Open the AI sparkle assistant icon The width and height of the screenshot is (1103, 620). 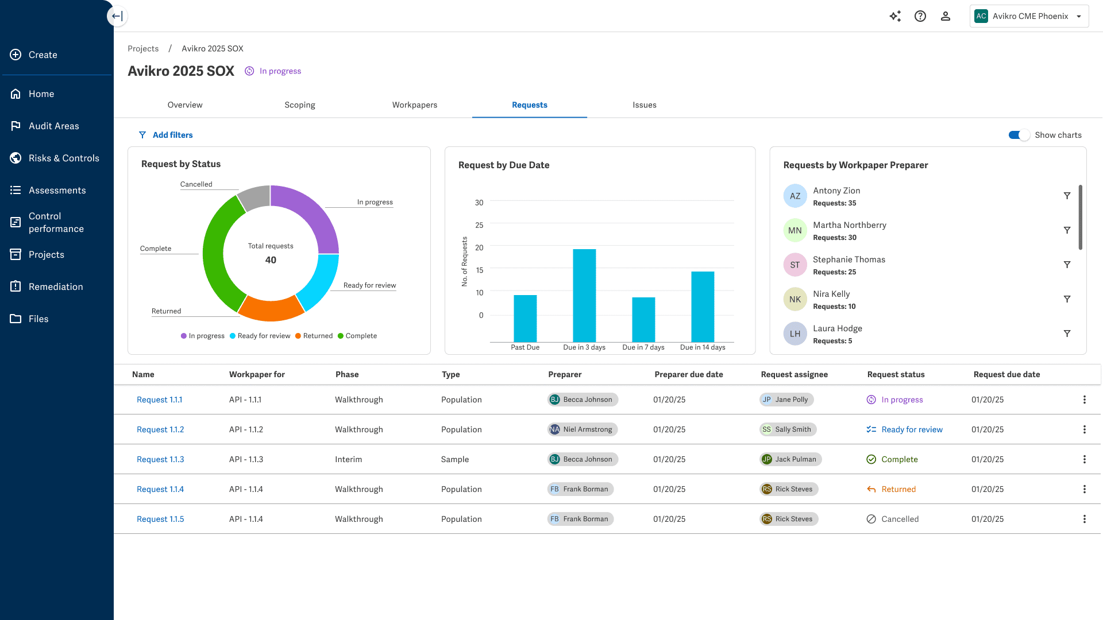(895, 16)
